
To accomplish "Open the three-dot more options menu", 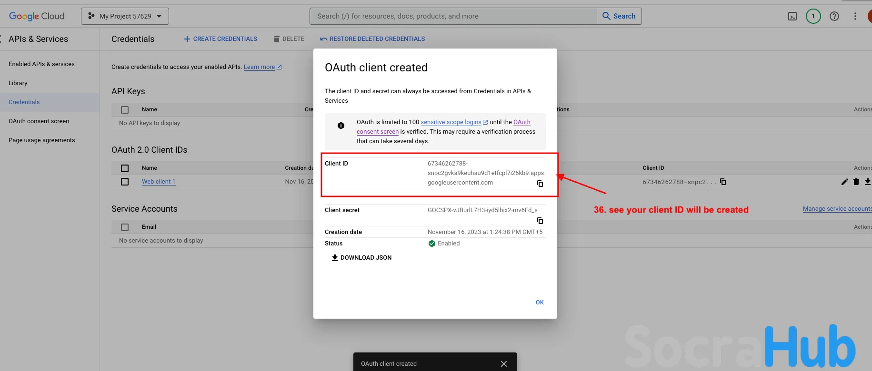I will click(x=855, y=16).
